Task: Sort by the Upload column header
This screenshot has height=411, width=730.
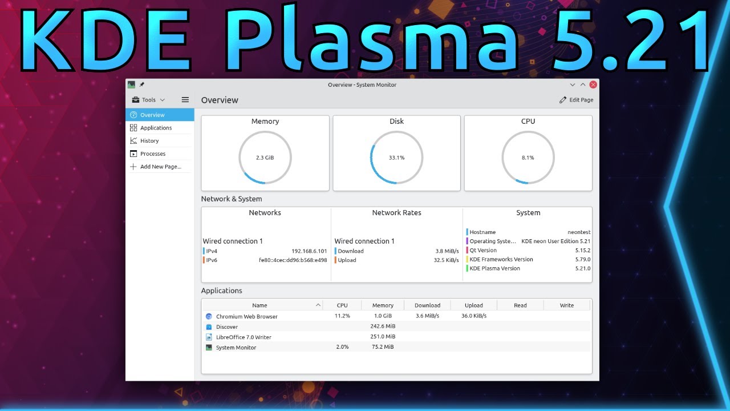Action: pos(473,305)
